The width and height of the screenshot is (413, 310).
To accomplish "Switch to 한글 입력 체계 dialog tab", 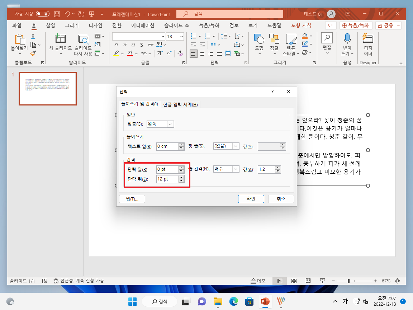I will (180, 105).
